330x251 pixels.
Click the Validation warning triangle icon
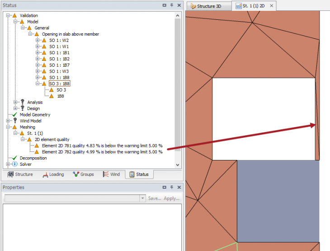point(14,15)
